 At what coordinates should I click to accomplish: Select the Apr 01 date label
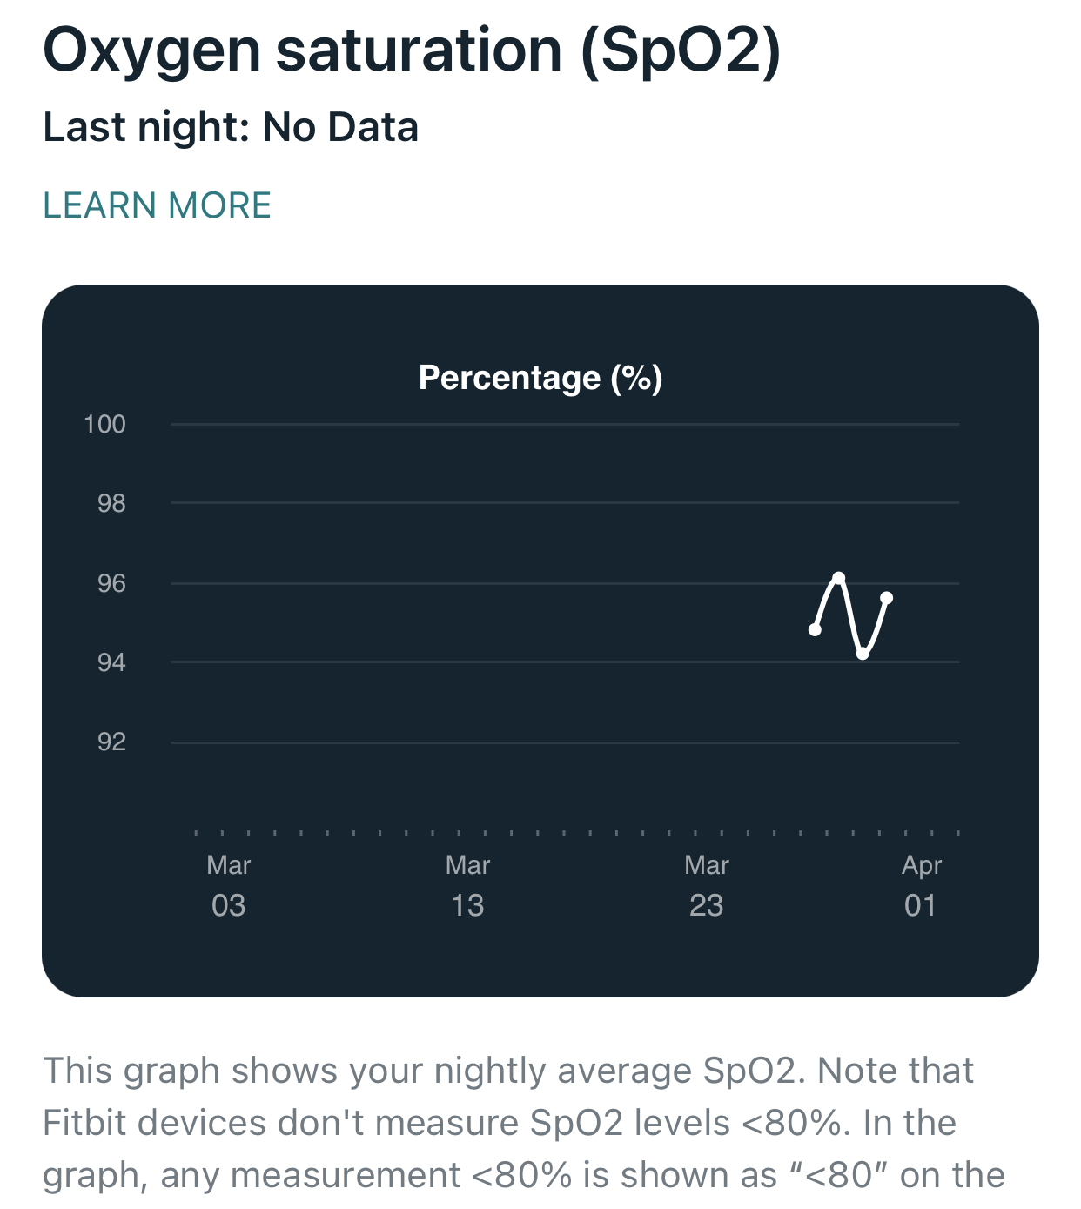coord(921,886)
